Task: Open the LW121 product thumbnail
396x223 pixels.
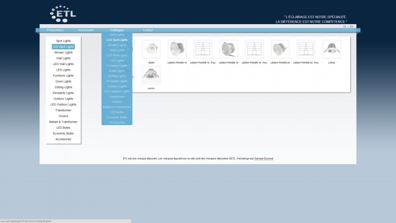Action: [x=151, y=75]
